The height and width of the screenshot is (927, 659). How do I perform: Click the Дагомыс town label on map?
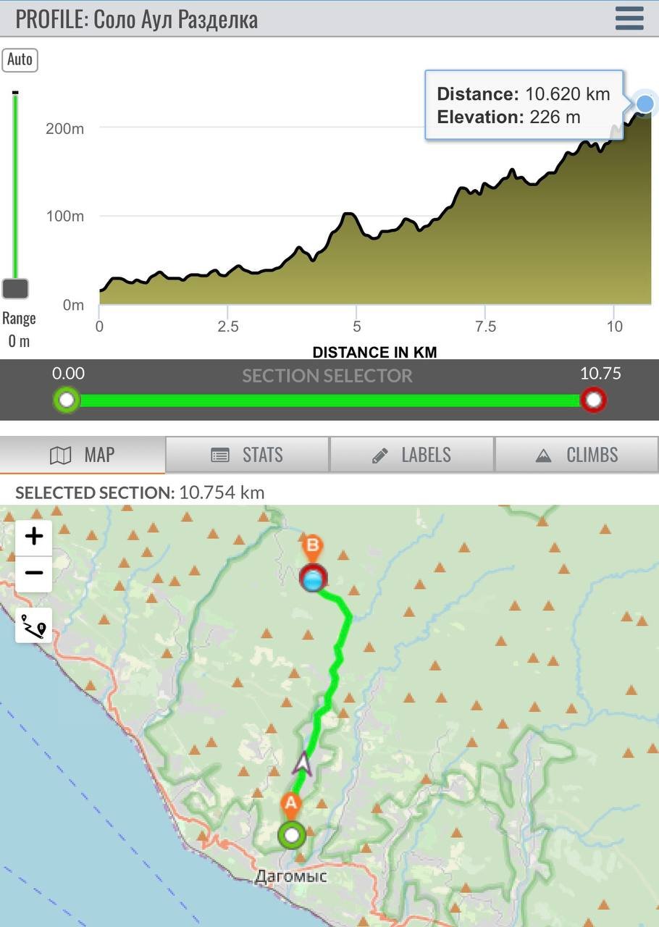(x=291, y=876)
